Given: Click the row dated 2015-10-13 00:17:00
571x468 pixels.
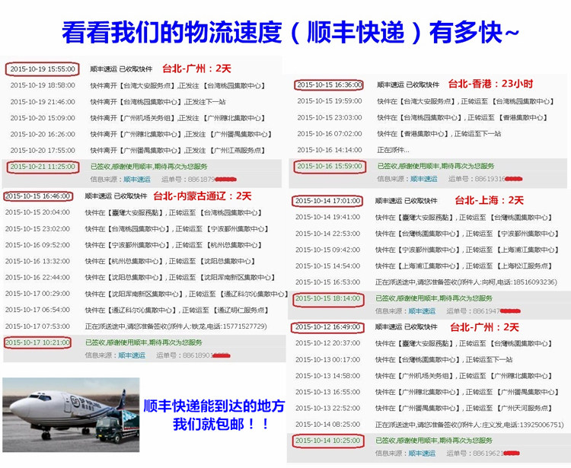Looking at the screenshot, I should 404,360.
